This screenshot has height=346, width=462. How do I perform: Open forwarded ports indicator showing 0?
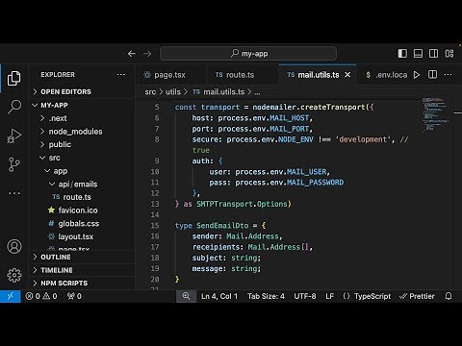point(74,296)
